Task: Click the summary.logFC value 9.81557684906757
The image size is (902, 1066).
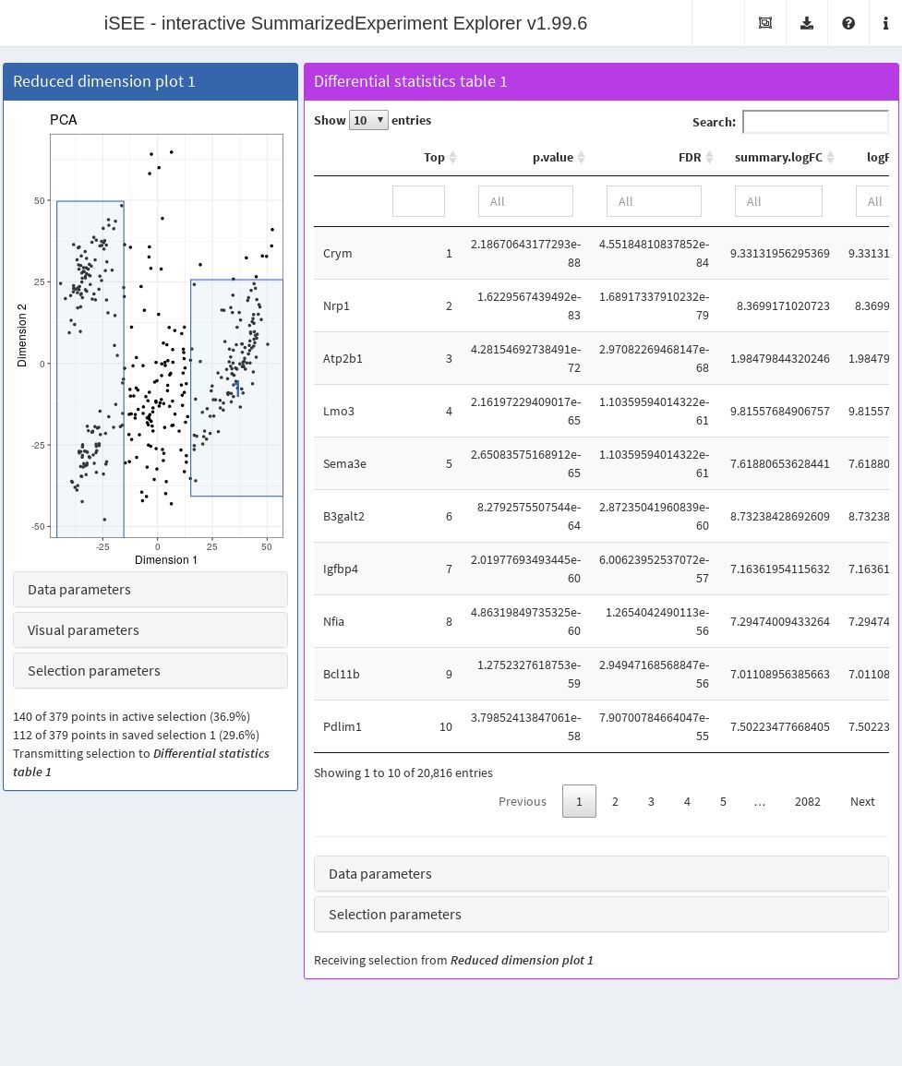Action: [779, 411]
